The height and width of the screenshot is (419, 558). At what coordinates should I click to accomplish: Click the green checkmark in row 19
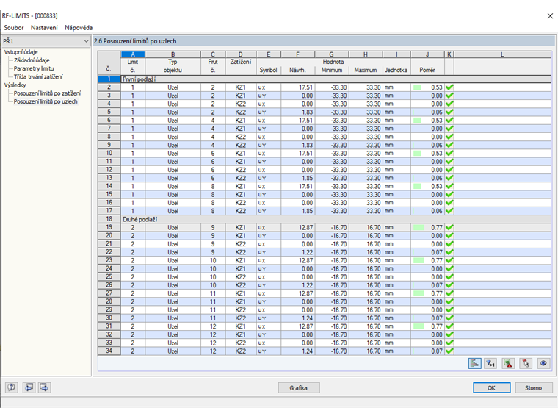point(449,227)
